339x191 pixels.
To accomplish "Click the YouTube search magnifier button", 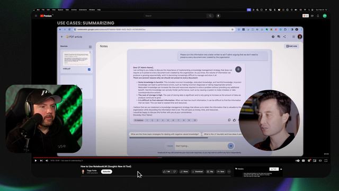I will click(210, 16).
